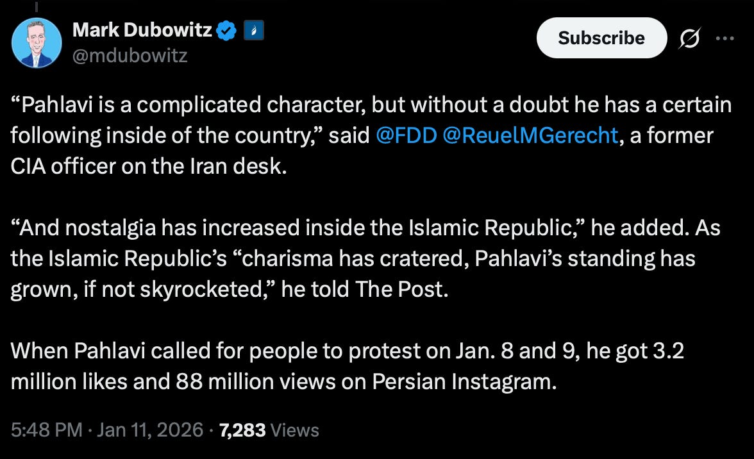This screenshot has width=754, height=459.
Task: Open the Mark Dubowitz display name link
Action: (142, 29)
